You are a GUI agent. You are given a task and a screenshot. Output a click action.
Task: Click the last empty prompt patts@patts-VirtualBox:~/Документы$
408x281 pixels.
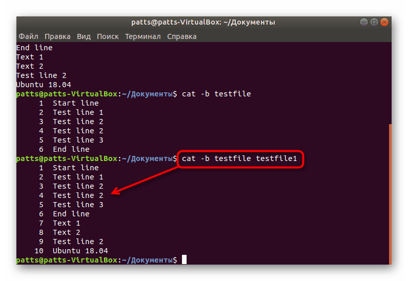pyautogui.click(x=96, y=260)
